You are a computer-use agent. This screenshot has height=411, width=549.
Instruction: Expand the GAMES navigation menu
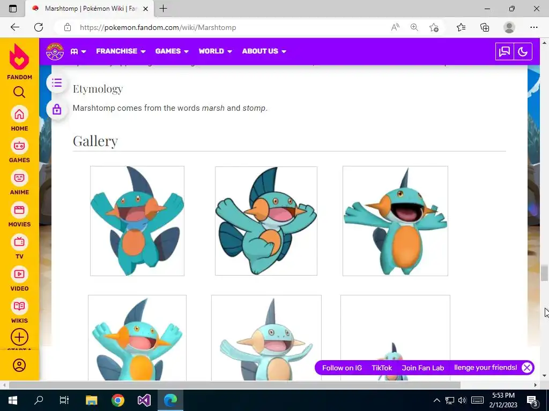click(172, 51)
